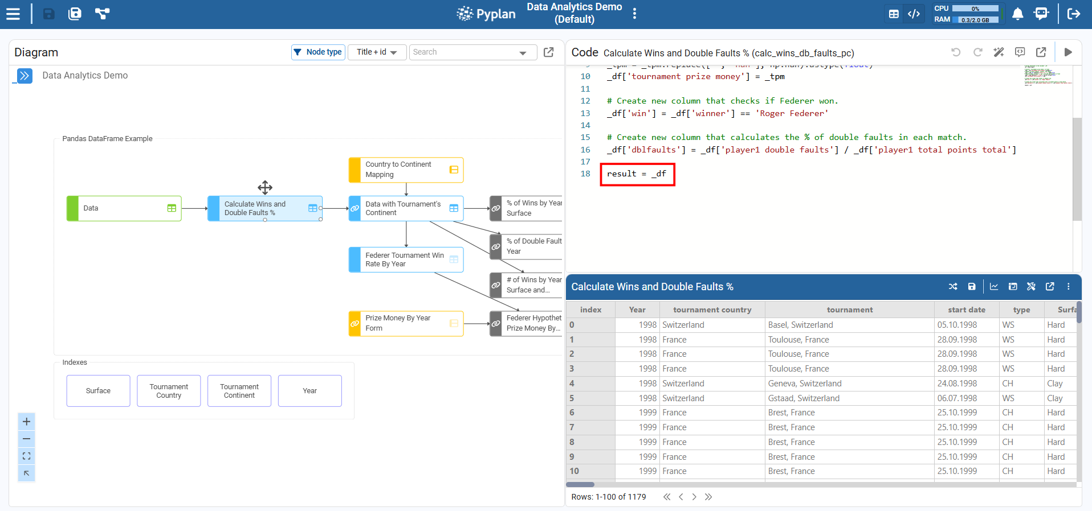1092x511 pixels.
Task: Run the code with the play button
Action: 1068,52
